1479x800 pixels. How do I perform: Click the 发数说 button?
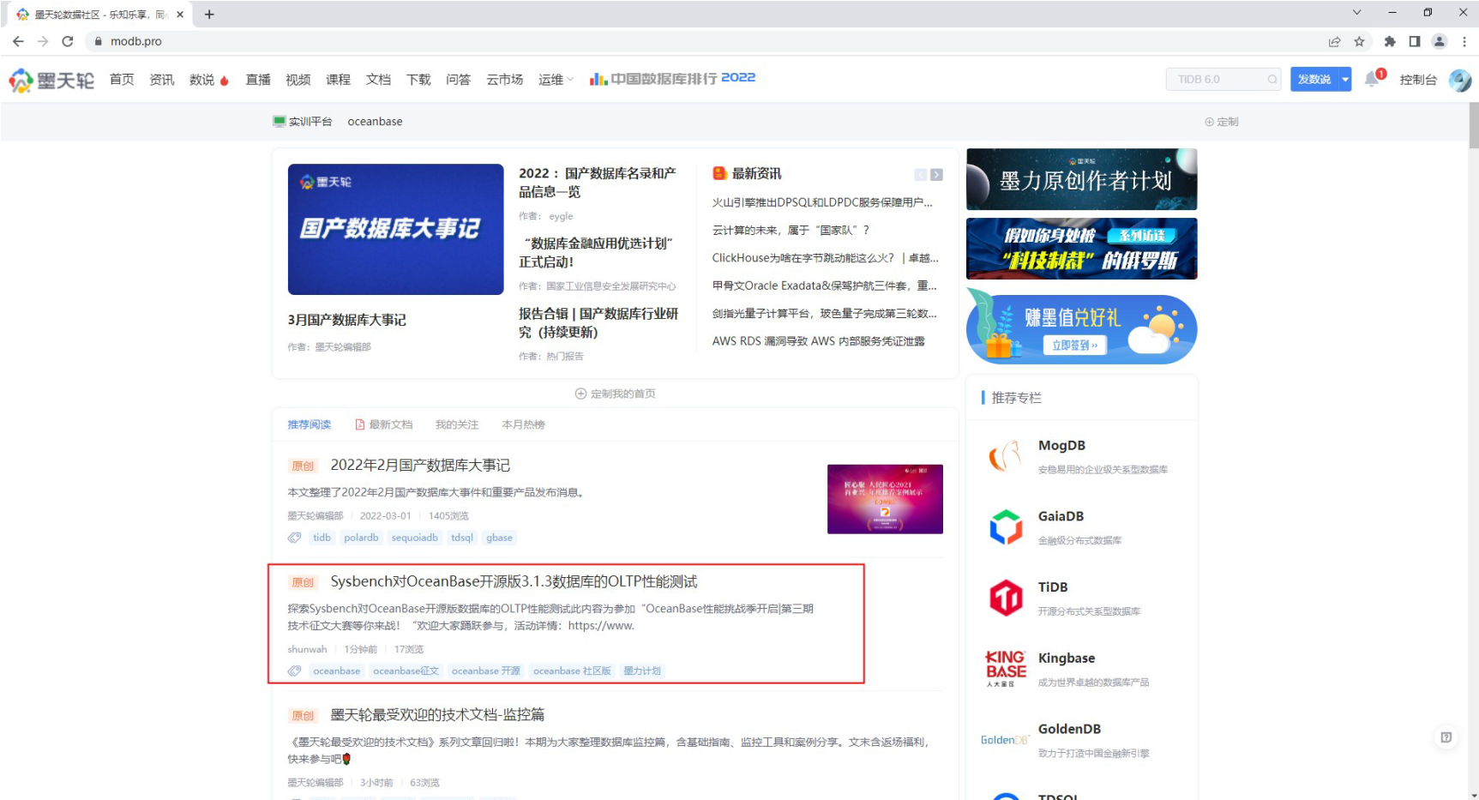coord(1314,80)
